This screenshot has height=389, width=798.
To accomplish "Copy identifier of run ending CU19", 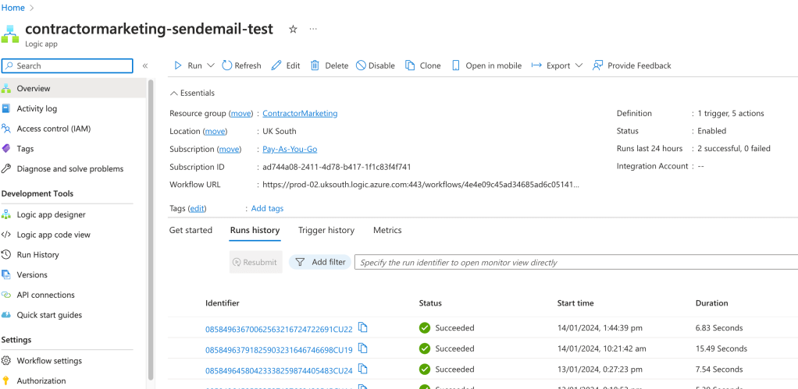I will [363, 348].
